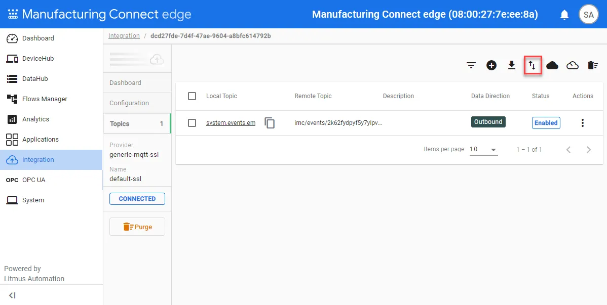Click the default-ssl name text
The image size is (607, 305).
tap(126, 179)
